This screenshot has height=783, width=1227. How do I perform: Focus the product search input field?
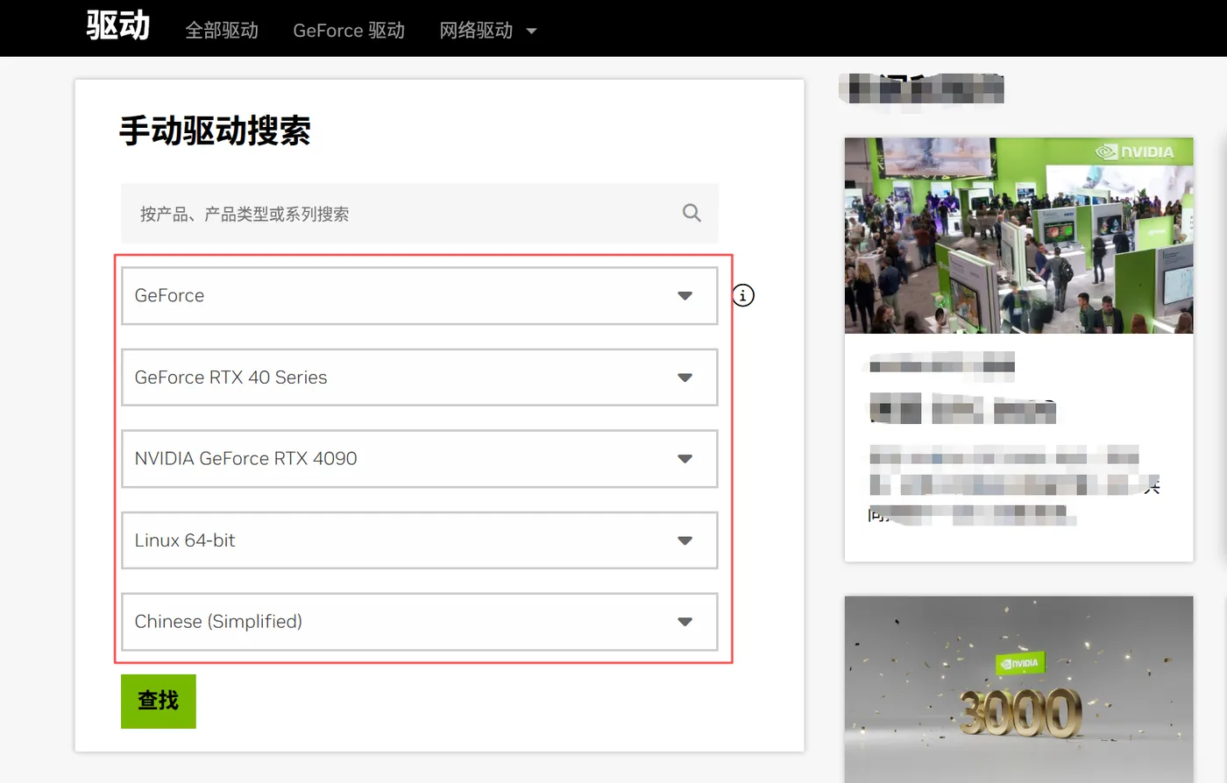point(420,214)
